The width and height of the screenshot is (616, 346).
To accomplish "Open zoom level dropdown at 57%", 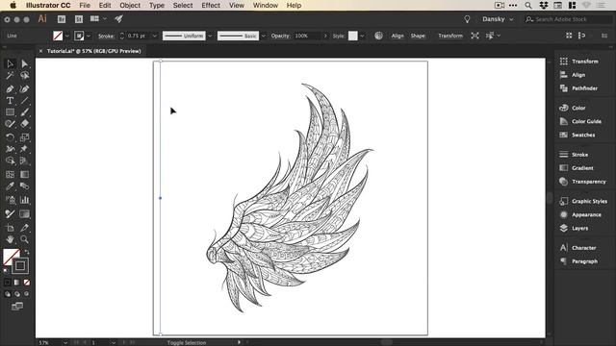I will pos(65,342).
